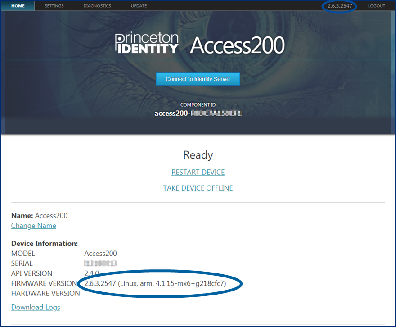Click Connect to Identity Server button
Image resolution: width=396 pixels, height=327 pixels.
coord(198,79)
